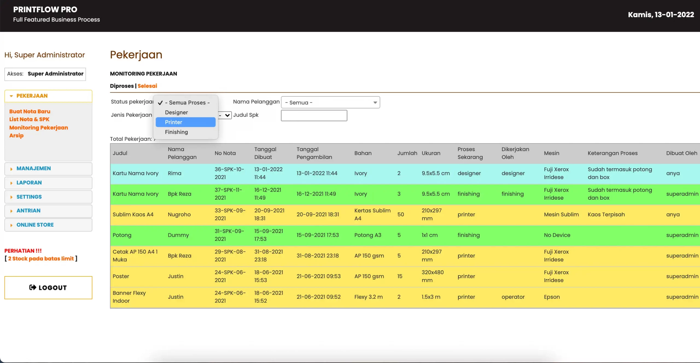Expand the LAPORAN sidebar section
The height and width of the screenshot is (363, 700).
click(x=48, y=183)
